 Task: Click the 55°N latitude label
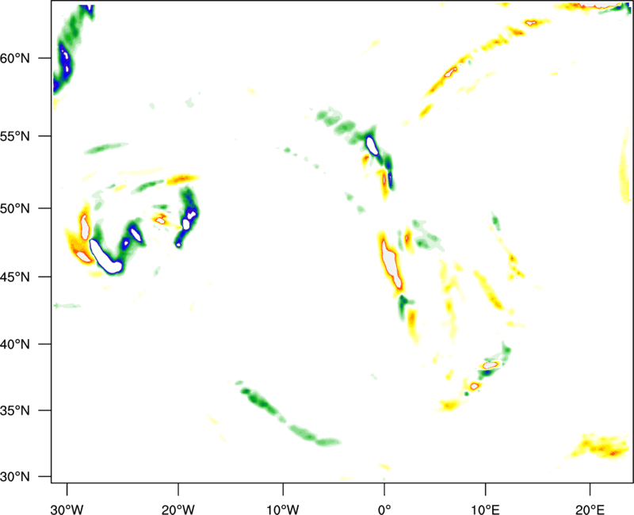pos(15,136)
